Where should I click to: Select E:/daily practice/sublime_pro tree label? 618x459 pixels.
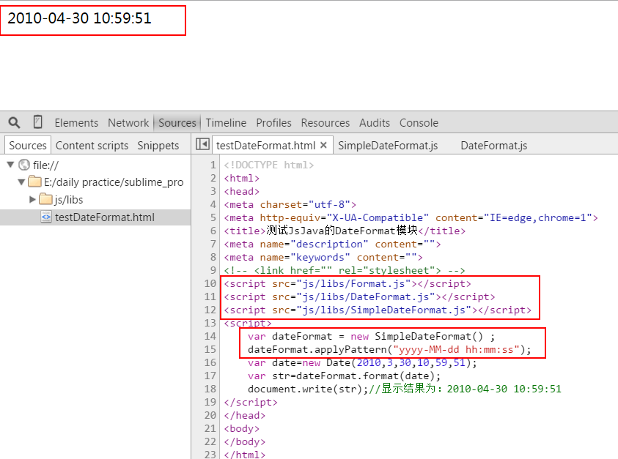[114, 182]
